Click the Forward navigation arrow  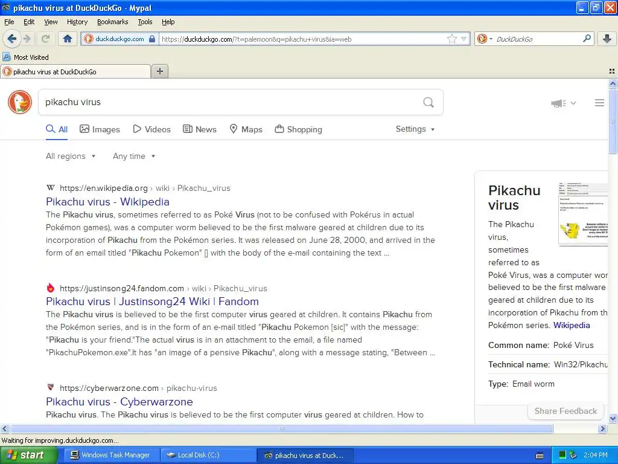coord(27,39)
